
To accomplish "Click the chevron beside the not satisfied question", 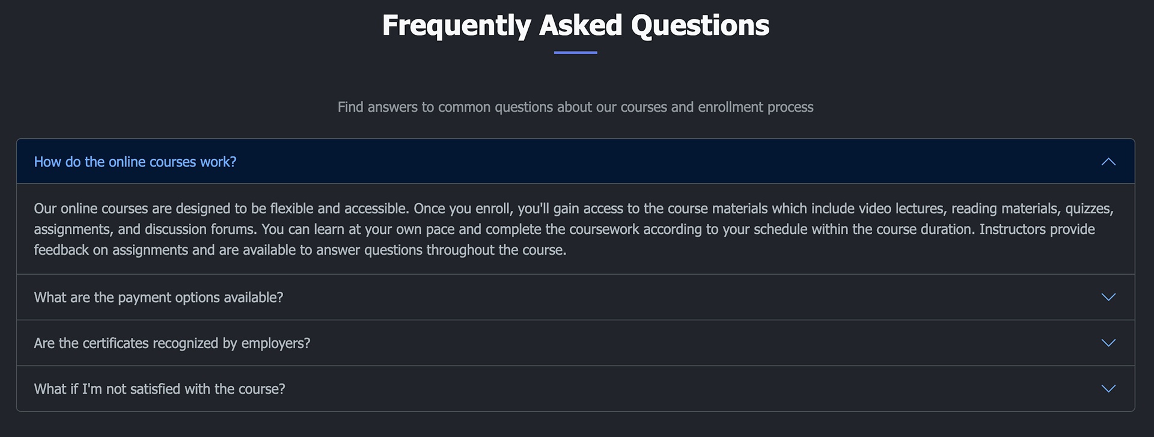I will click(1108, 389).
